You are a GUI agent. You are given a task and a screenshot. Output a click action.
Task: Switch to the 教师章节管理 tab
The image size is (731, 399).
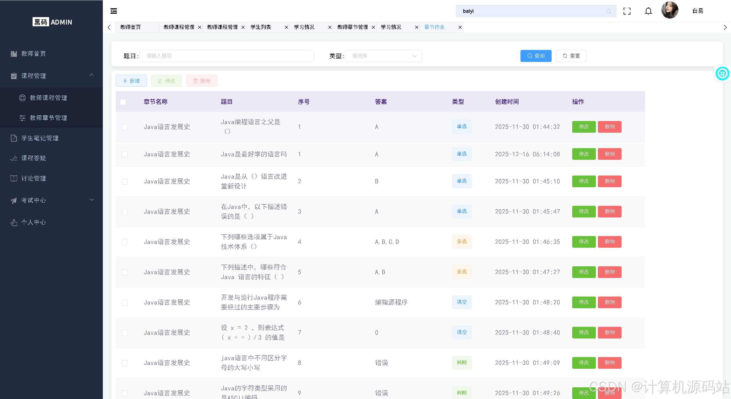pos(353,27)
